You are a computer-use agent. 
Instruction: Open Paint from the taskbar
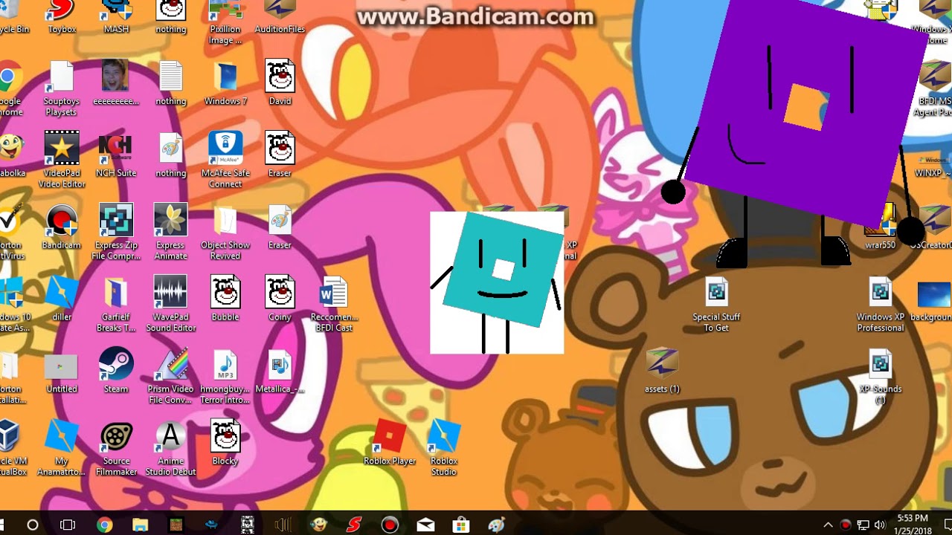(497, 525)
